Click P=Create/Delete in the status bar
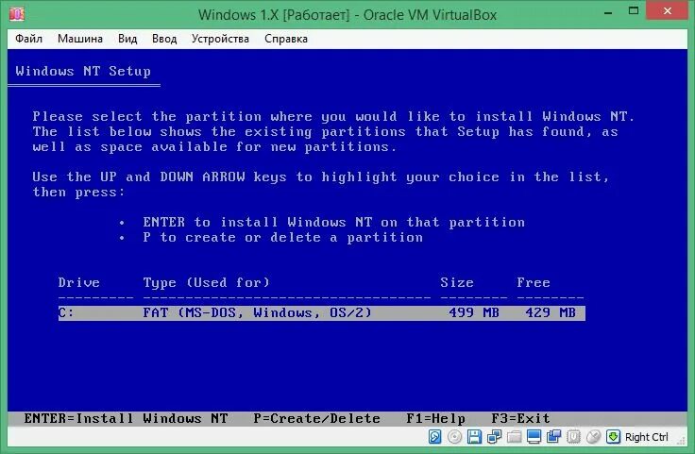 [x=316, y=418]
